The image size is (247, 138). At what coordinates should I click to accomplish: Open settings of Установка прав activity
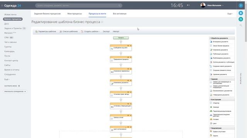(128, 92)
